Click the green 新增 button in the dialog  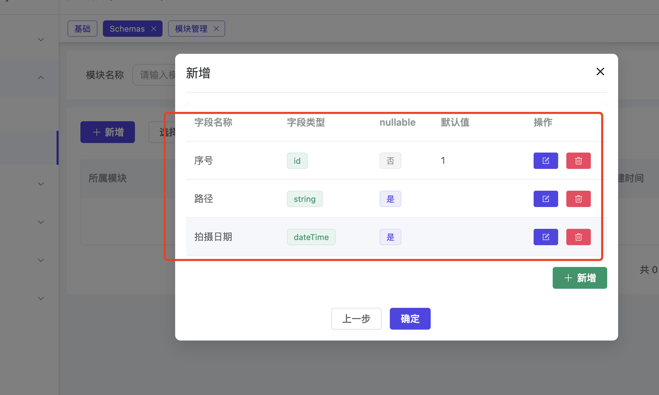pos(580,278)
